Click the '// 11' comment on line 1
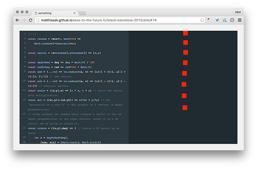257x169 pixels. click(32, 34)
